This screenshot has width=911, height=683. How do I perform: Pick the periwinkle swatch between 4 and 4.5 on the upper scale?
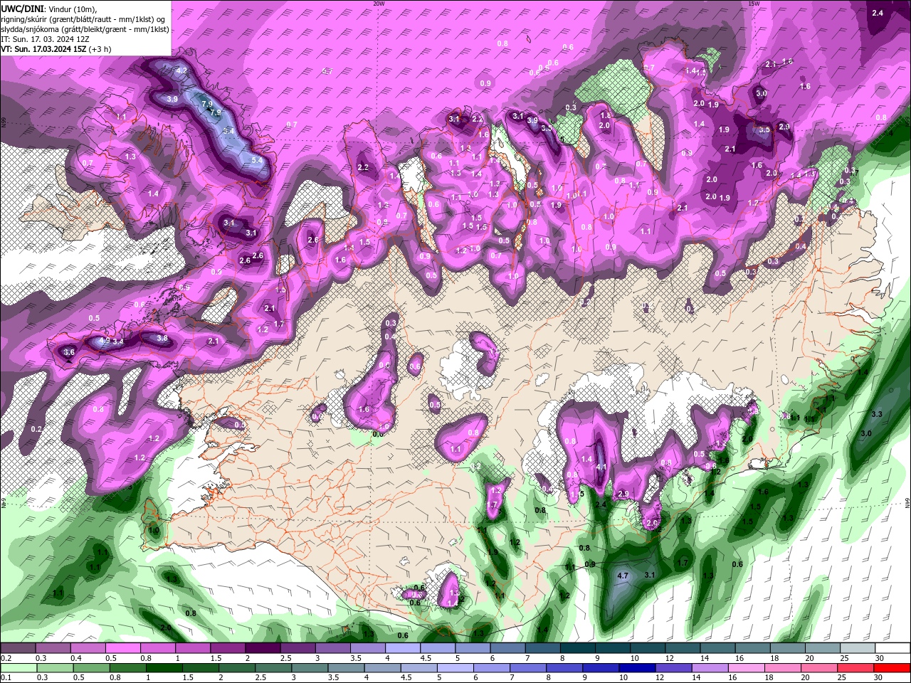[x=403, y=648]
